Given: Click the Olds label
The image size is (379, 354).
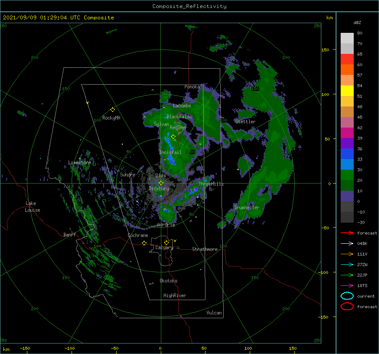Looking at the screenshot, I should [x=160, y=176].
